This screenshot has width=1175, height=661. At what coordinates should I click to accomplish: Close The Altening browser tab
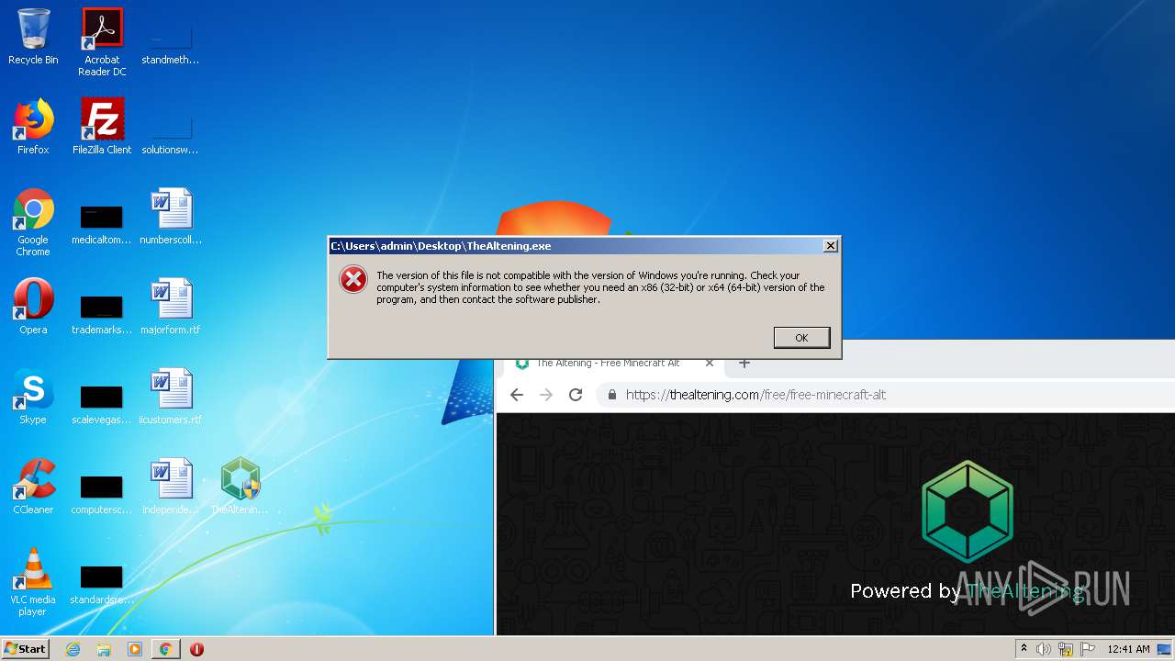coord(710,364)
